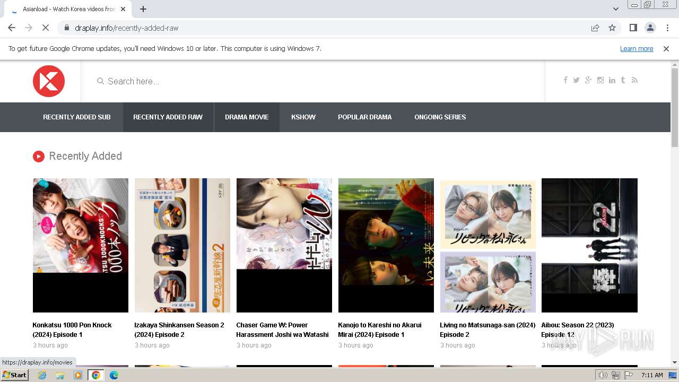
Task: Open Chaser Game W title link
Action: pyautogui.click(x=282, y=330)
